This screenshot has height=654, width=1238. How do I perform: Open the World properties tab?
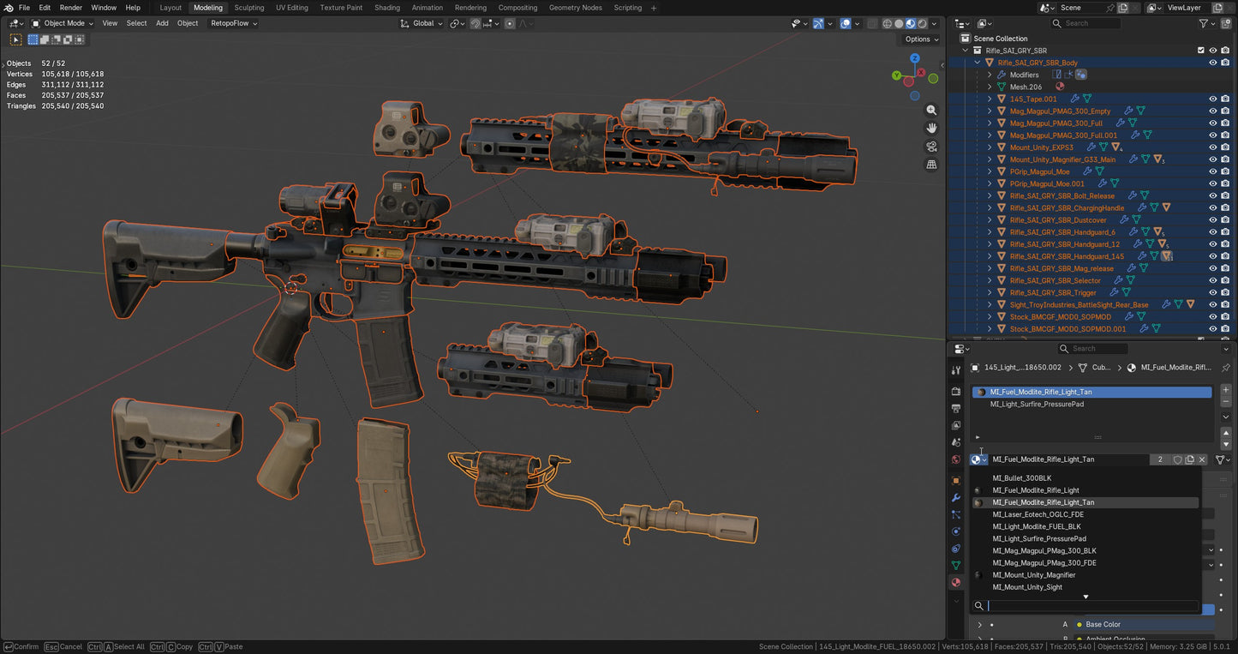tap(956, 456)
